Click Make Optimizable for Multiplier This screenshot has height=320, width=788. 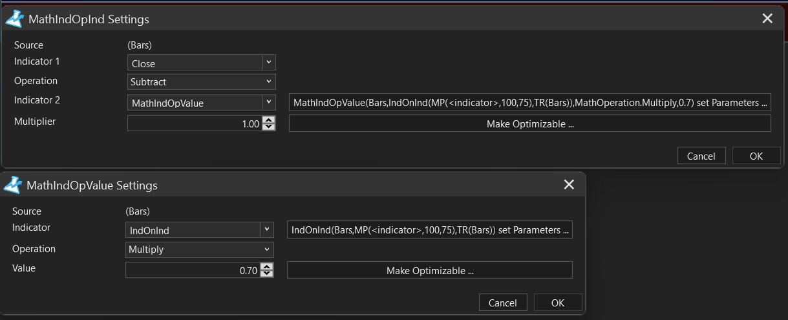click(530, 123)
